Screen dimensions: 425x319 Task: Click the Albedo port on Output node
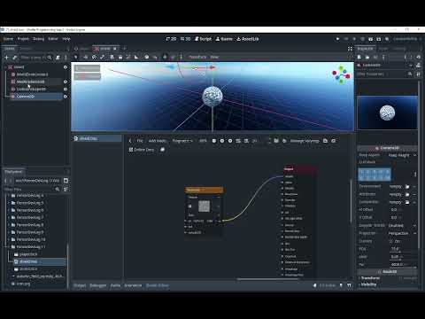(x=282, y=176)
